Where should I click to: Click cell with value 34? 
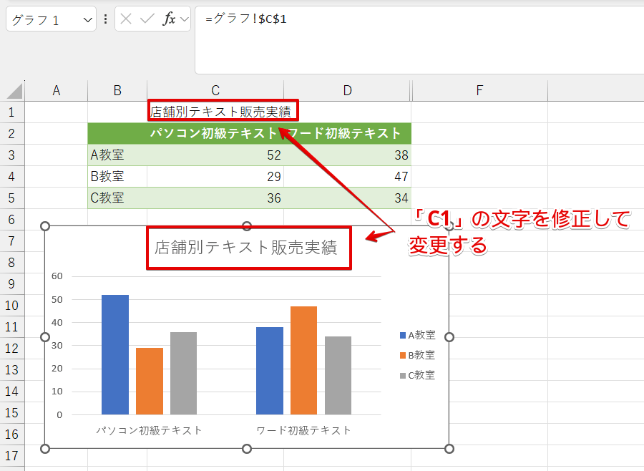pos(348,198)
